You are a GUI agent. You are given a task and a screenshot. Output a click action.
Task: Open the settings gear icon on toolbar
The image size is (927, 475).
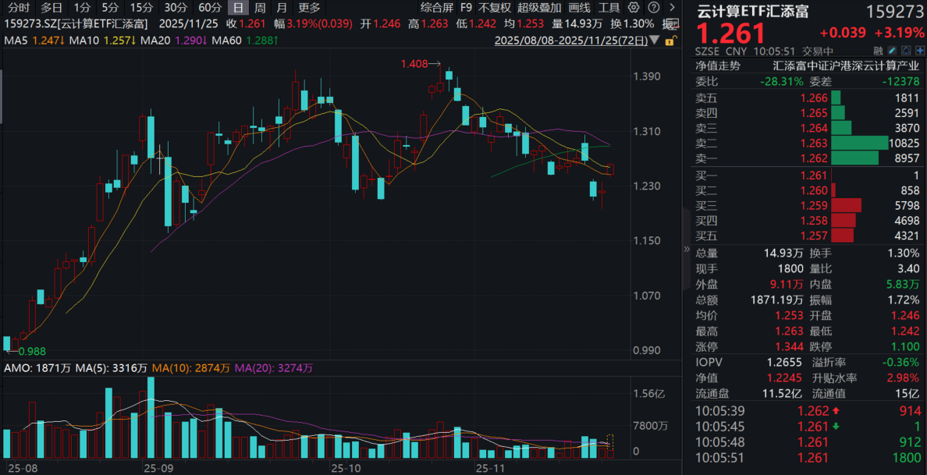[634, 7]
